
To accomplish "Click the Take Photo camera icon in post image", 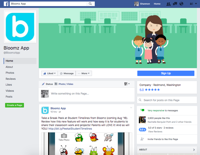I will [x=64, y=136].
